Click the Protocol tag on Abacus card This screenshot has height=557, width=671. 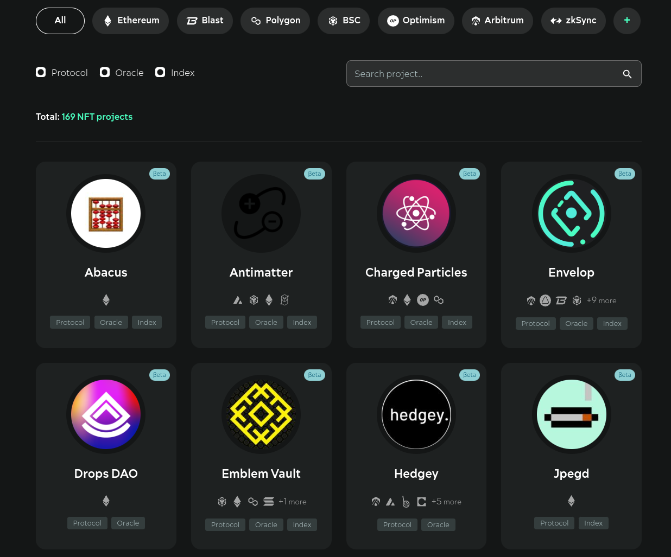click(x=70, y=322)
